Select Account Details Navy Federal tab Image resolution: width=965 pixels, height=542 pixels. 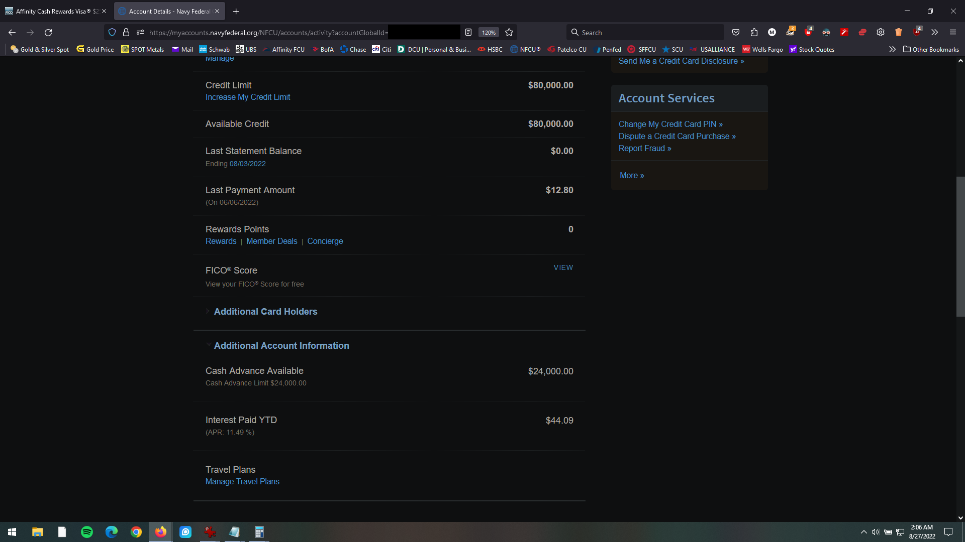point(169,11)
